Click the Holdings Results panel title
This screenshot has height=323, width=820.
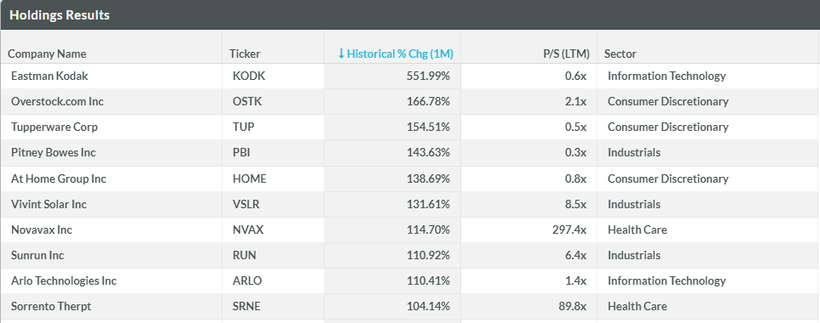[x=60, y=15]
